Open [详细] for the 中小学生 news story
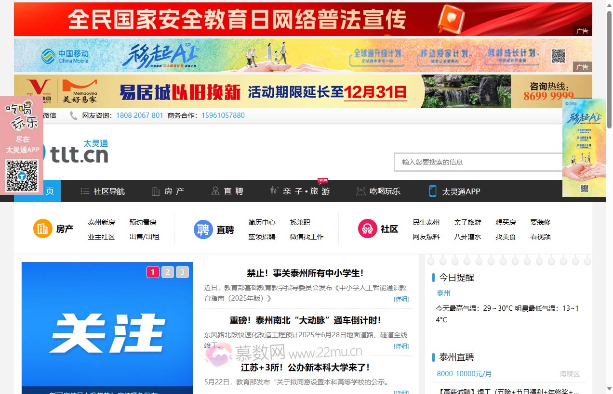Viewport: 613px width, 394px height. tap(401, 299)
